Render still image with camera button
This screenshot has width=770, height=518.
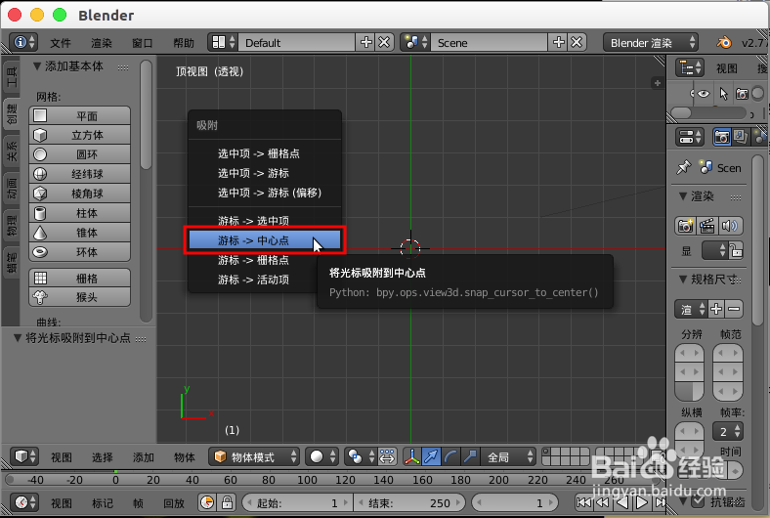pos(685,226)
